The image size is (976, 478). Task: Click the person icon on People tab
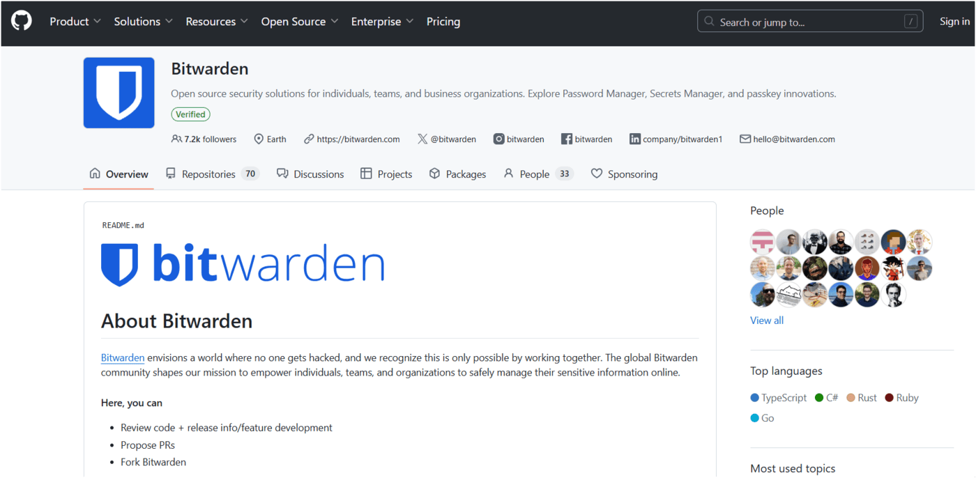click(x=508, y=174)
